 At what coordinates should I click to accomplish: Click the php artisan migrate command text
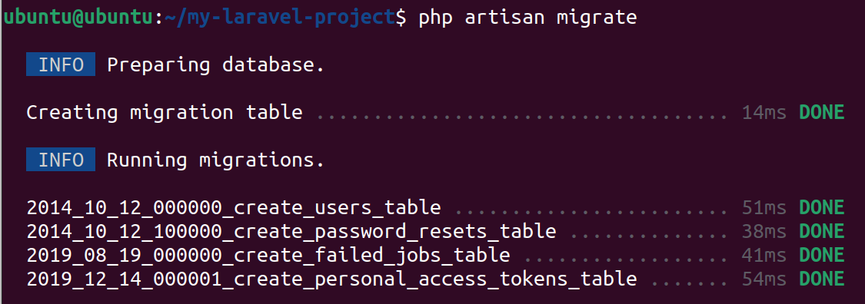pyautogui.click(x=528, y=18)
